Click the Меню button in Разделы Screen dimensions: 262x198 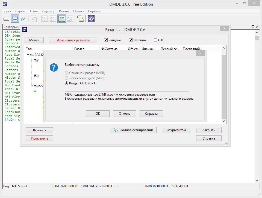(x=34, y=40)
